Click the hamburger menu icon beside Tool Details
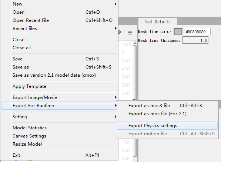Screen dimensions: 228x169 [x=130, y=32]
